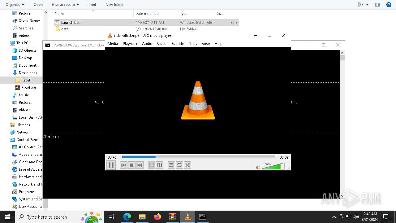Click Open in Explorer toolbar
396x223 pixels.
point(38,5)
